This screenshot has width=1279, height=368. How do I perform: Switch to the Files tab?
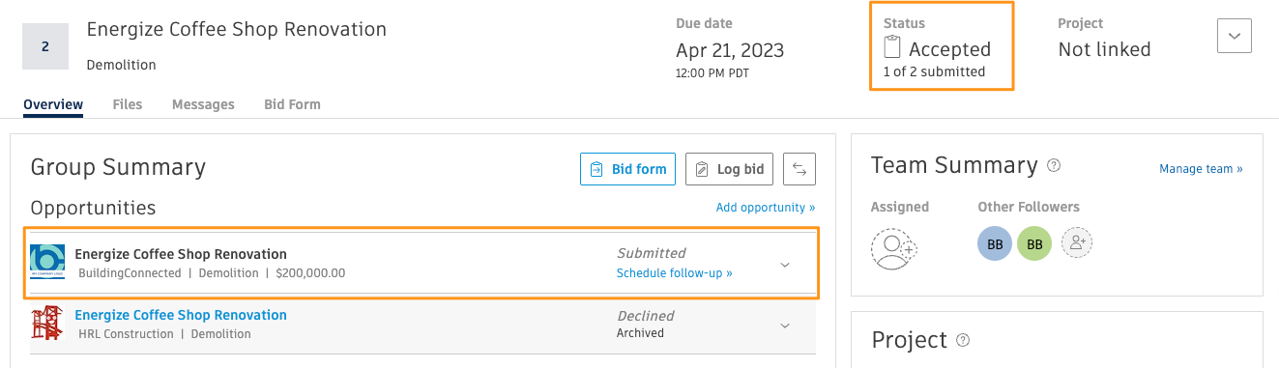click(x=128, y=104)
